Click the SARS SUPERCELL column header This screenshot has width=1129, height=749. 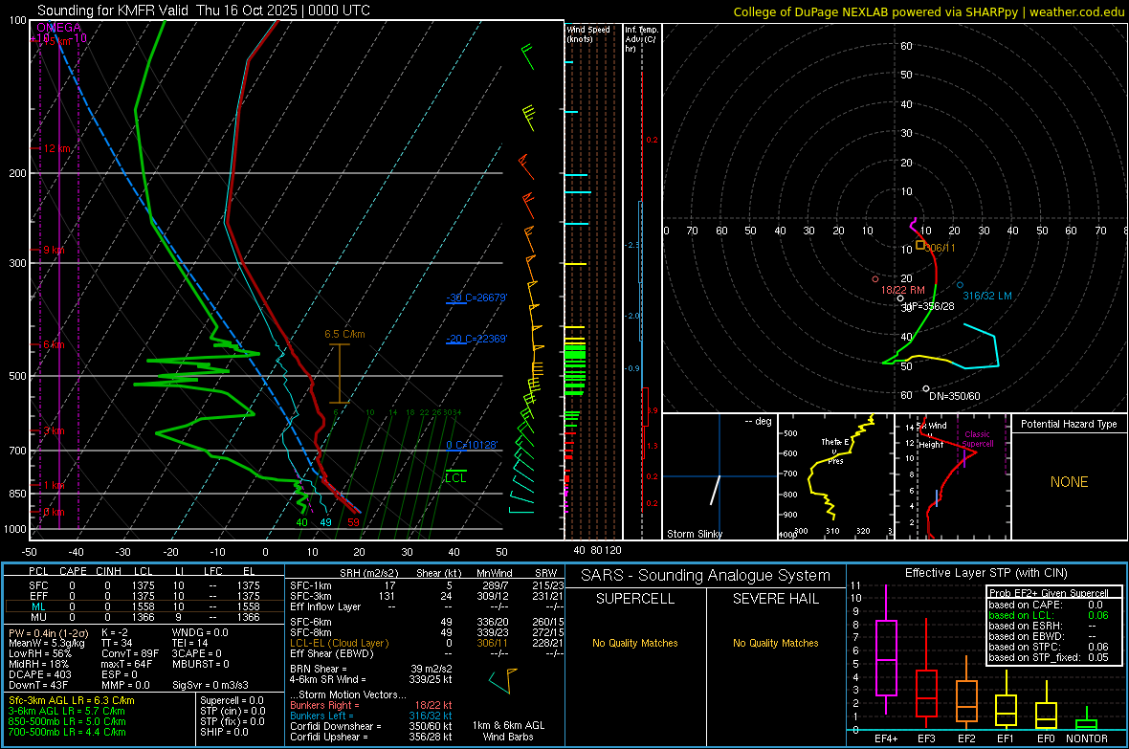click(635, 599)
